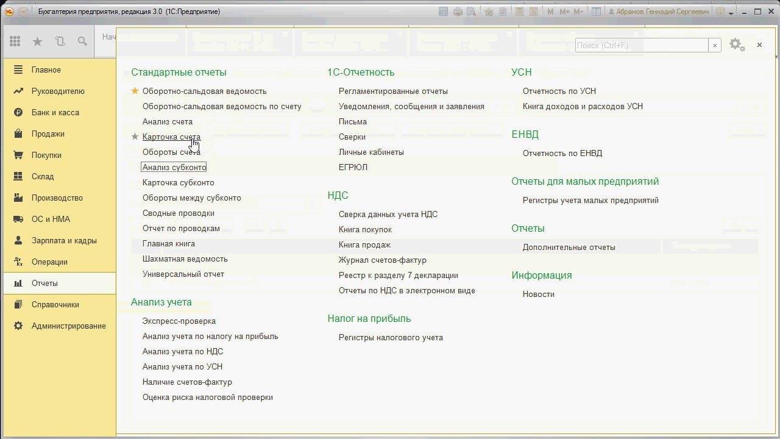Open the menu settings gear icon
Viewport: 780px width, 439px height.
736,45
